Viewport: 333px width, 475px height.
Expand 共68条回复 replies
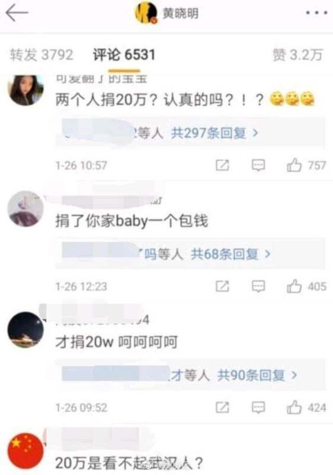pyautogui.click(x=230, y=254)
